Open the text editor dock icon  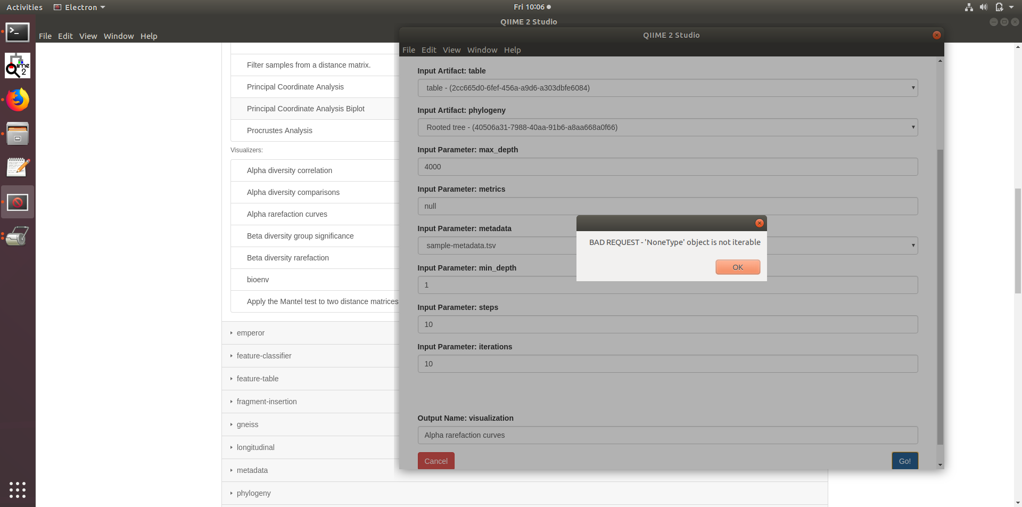(18, 168)
